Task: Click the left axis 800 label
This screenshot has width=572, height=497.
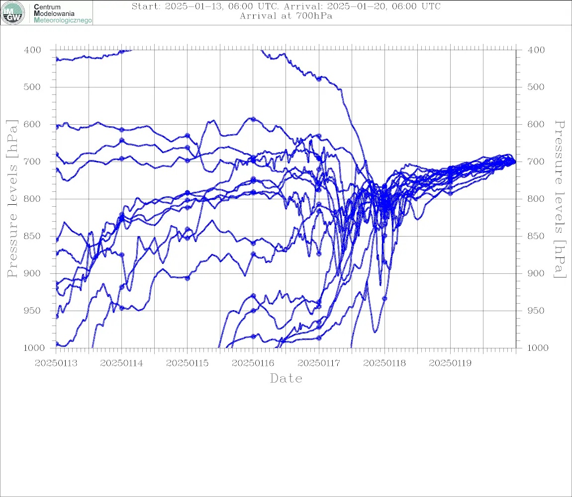Action: pos(32,199)
